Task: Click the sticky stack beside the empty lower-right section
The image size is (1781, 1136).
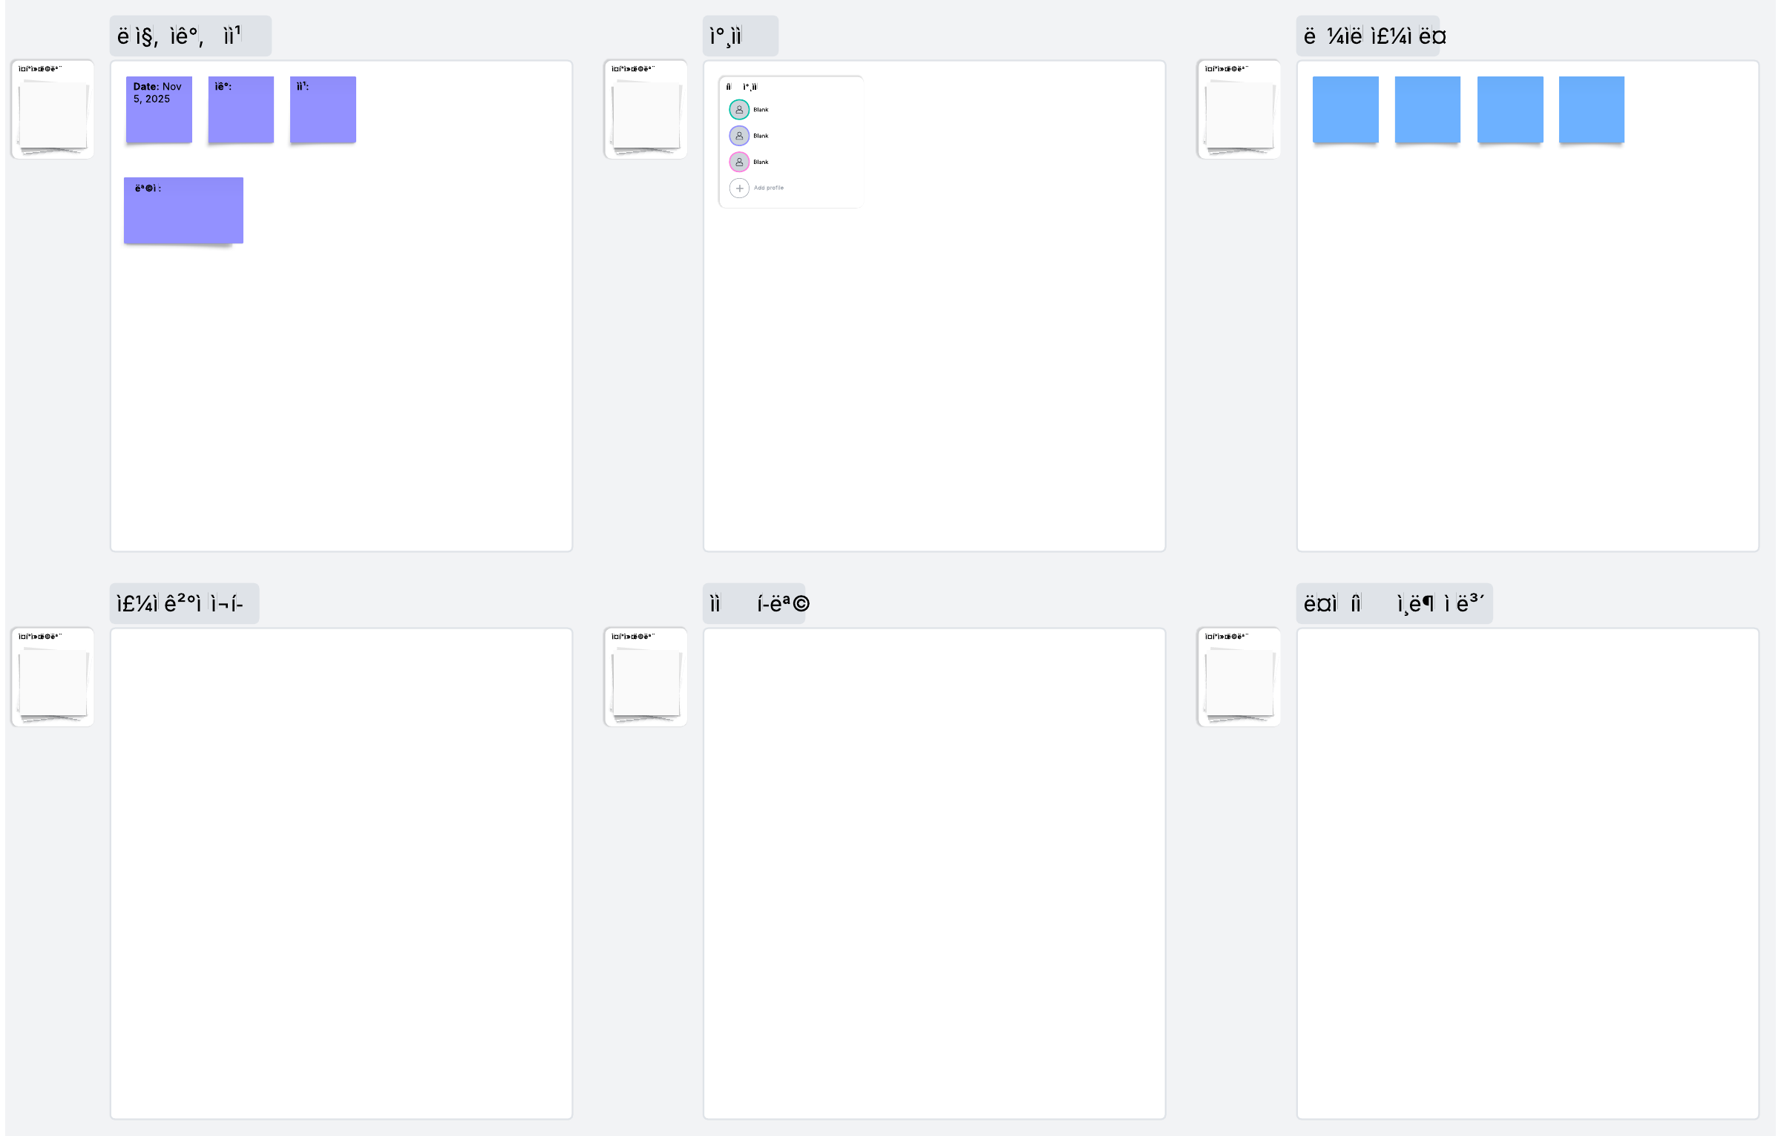Action: (1239, 677)
